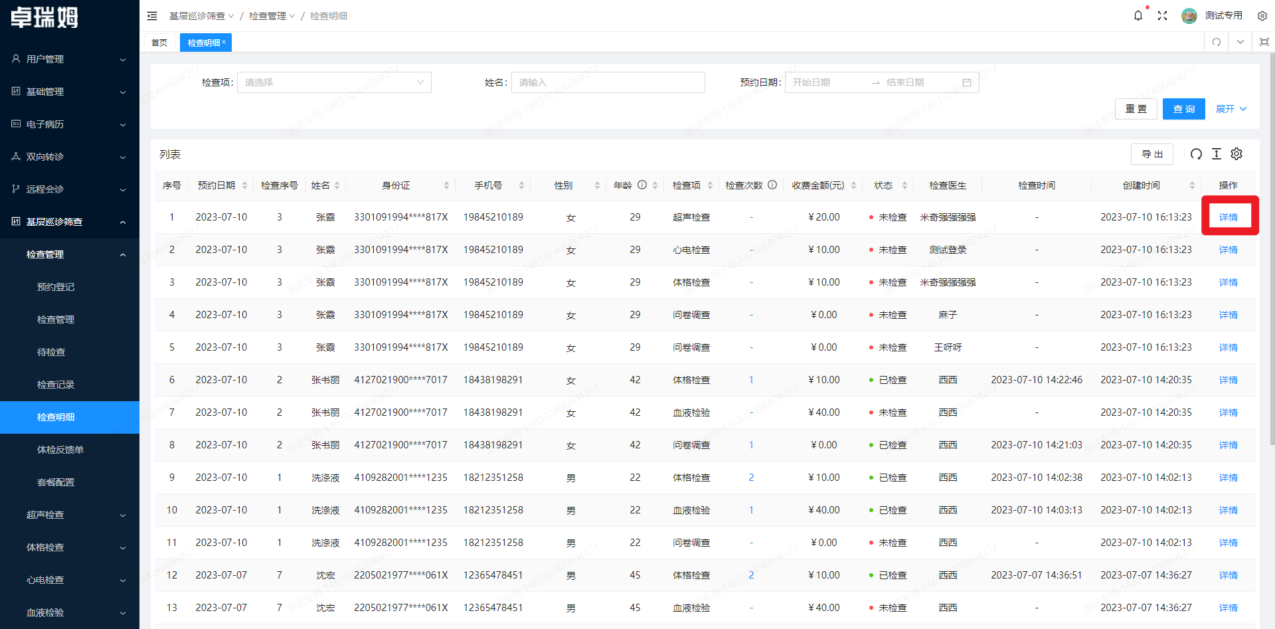Click 检查次数 link in row 9

coord(751,478)
